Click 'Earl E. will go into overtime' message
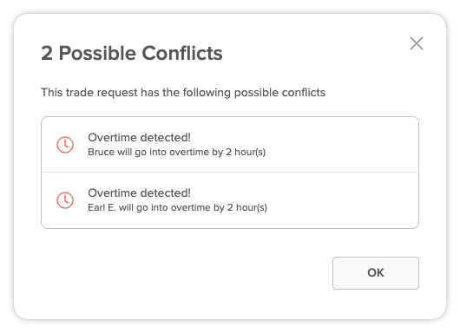Viewport: 460px width, 333px height. [177, 207]
